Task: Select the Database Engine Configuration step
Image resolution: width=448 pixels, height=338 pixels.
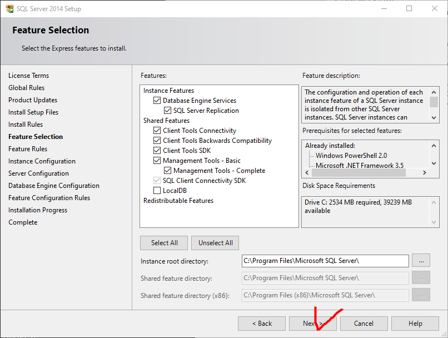Action: coord(54,186)
